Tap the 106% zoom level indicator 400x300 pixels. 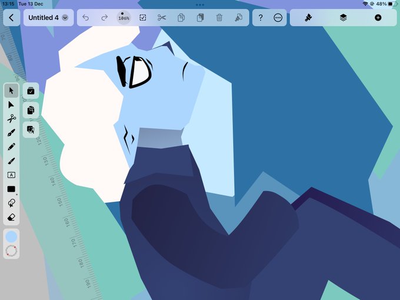124,18
